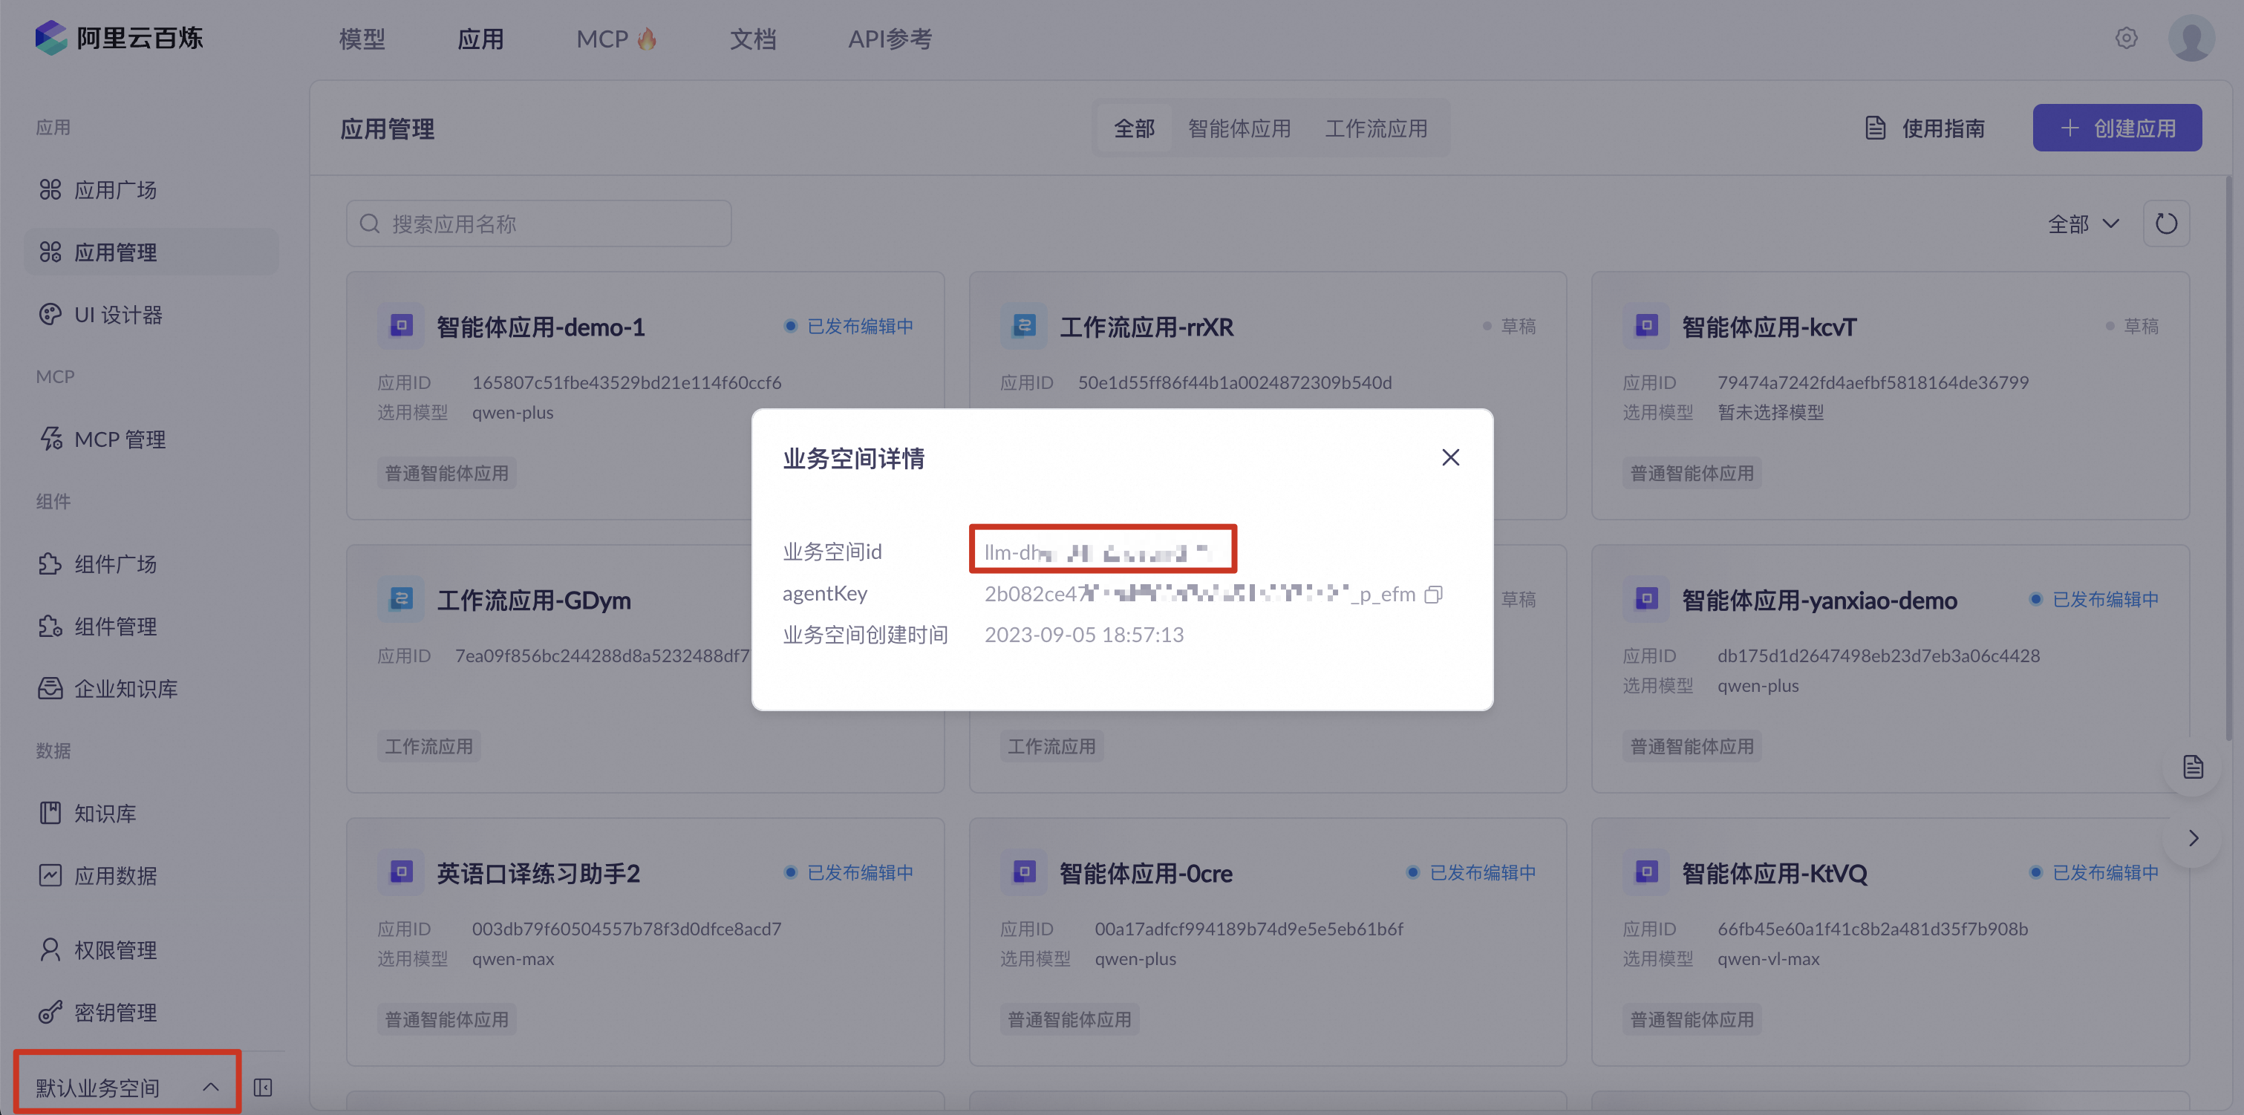This screenshot has width=2244, height=1115.
Task: Open 智能体应用-KtVQ app icon
Action: click(x=1646, y=872)
